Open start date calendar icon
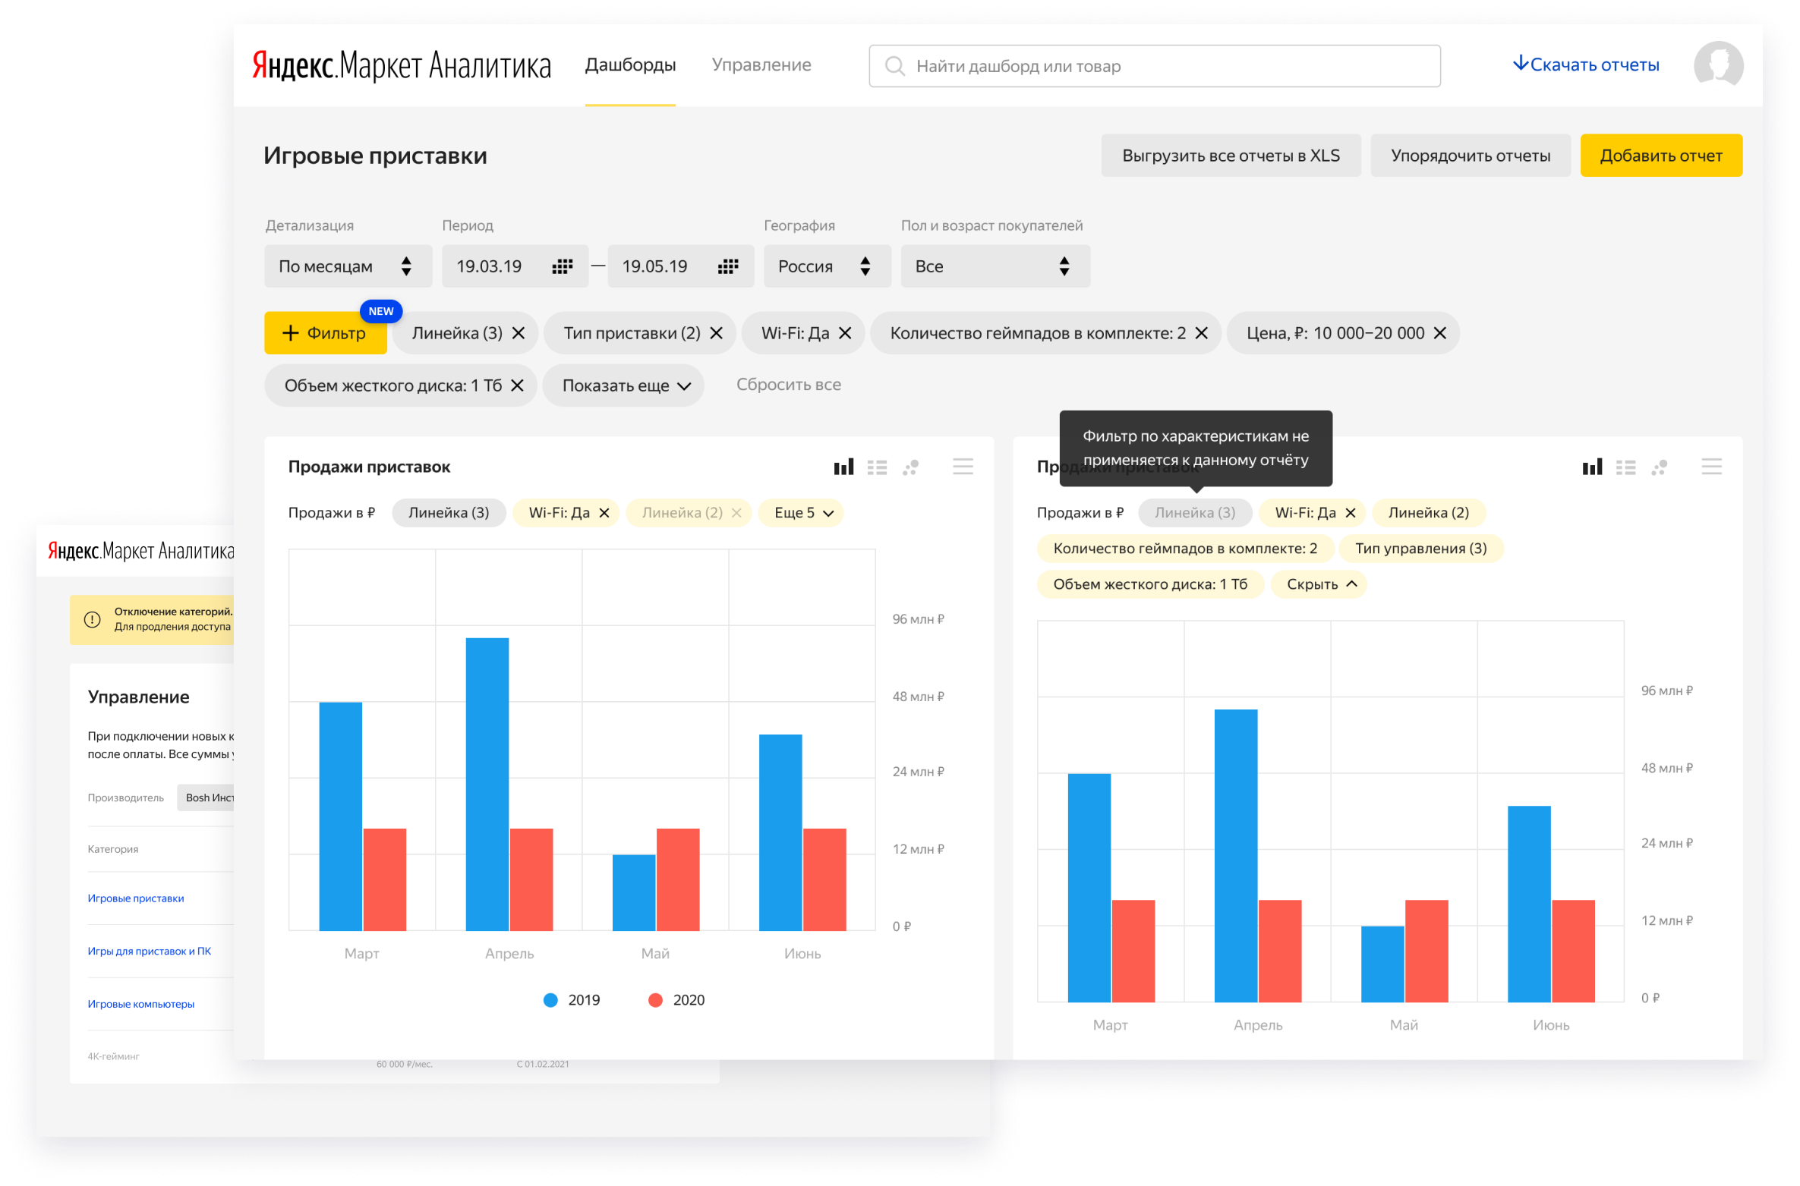This screenshot has width=1800, height=1186. [562, 266]
